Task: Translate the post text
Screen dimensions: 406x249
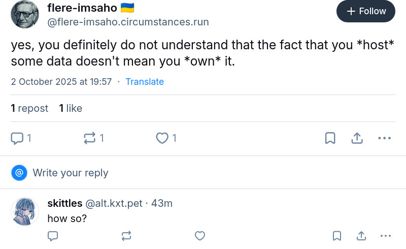Action: coord(145,82)
